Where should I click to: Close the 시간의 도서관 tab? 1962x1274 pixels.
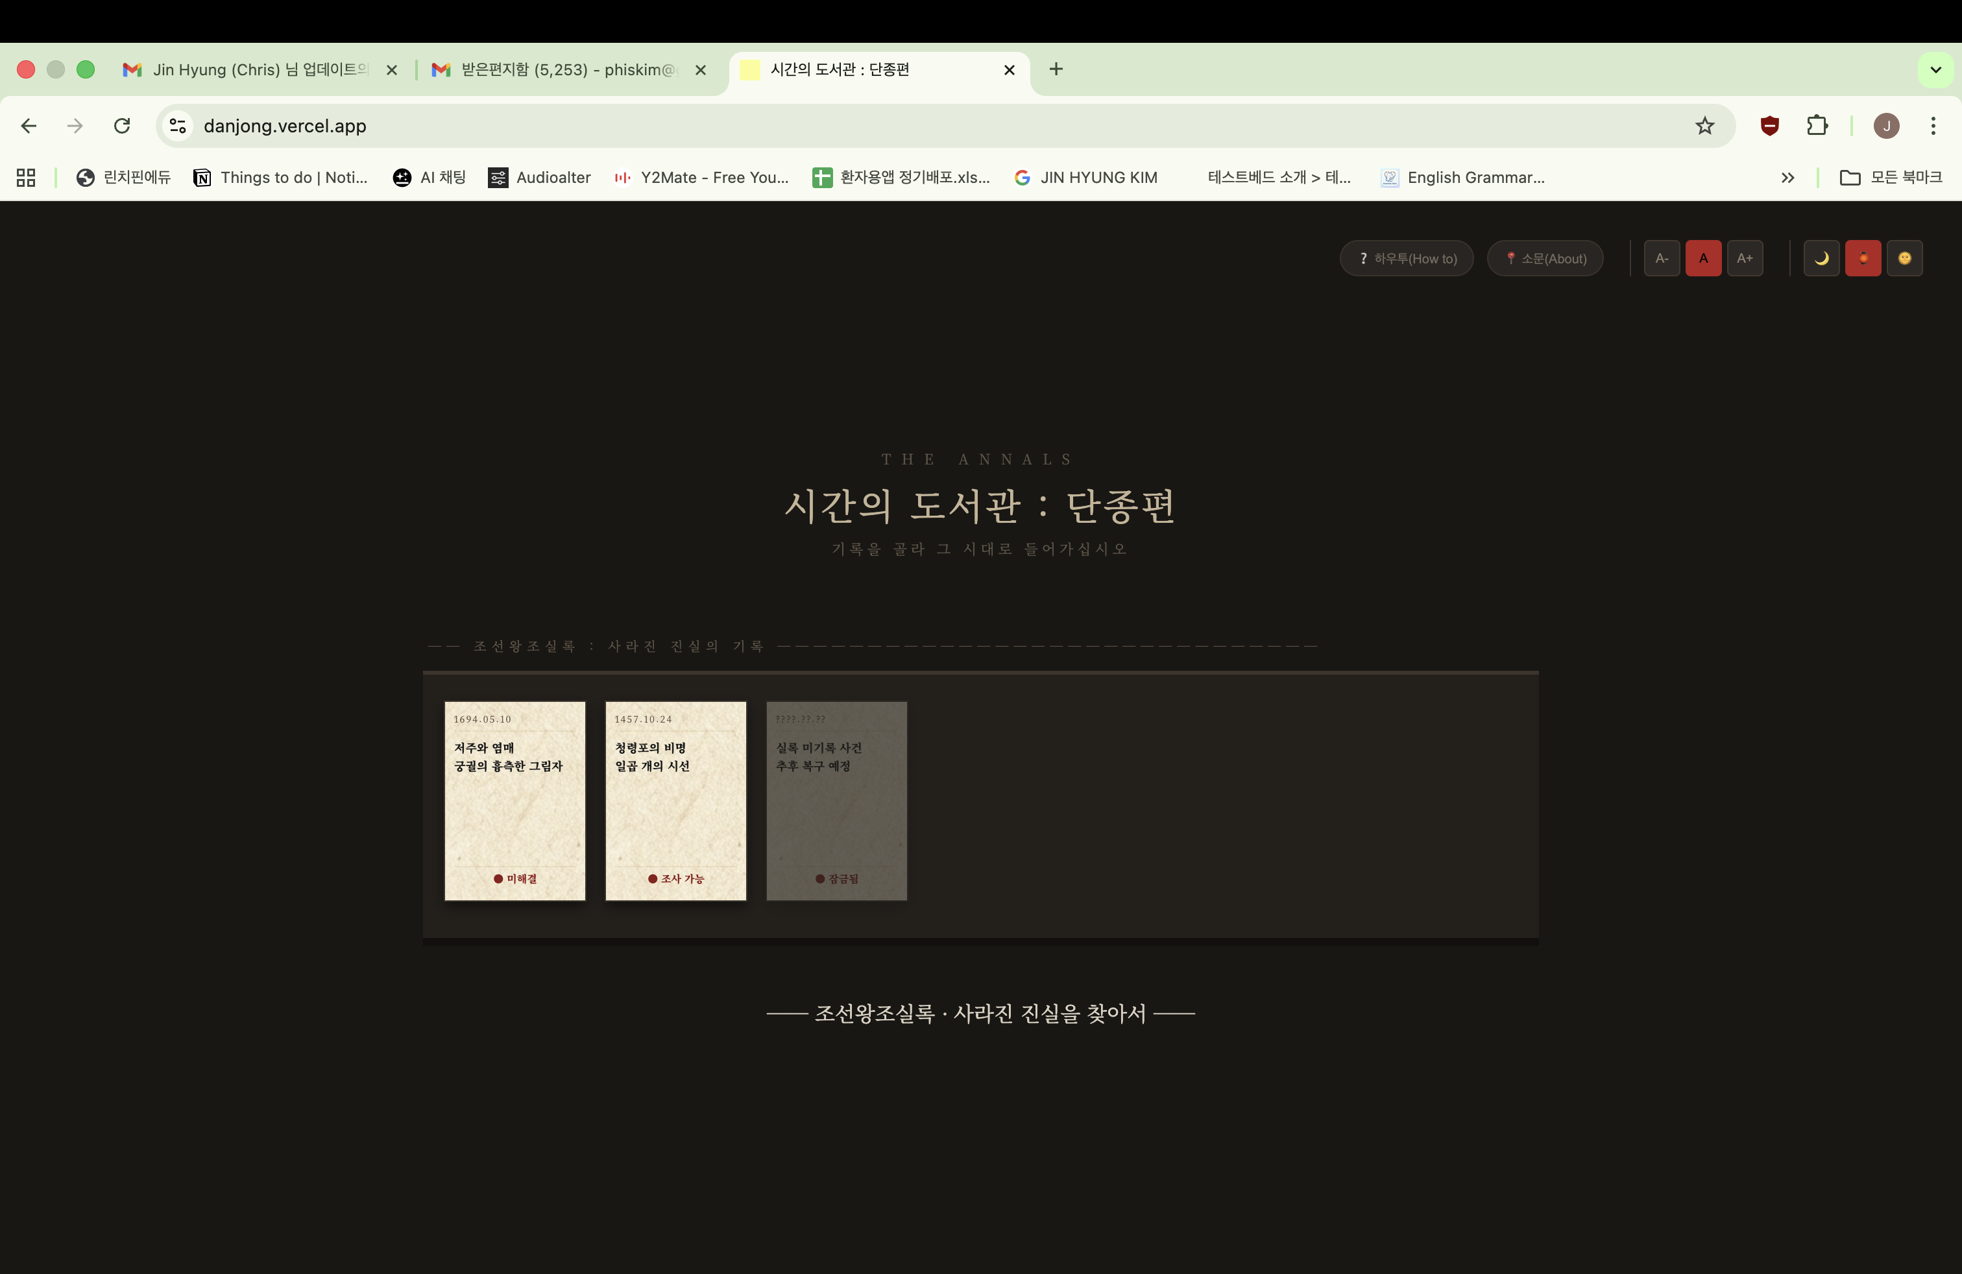1009,70
